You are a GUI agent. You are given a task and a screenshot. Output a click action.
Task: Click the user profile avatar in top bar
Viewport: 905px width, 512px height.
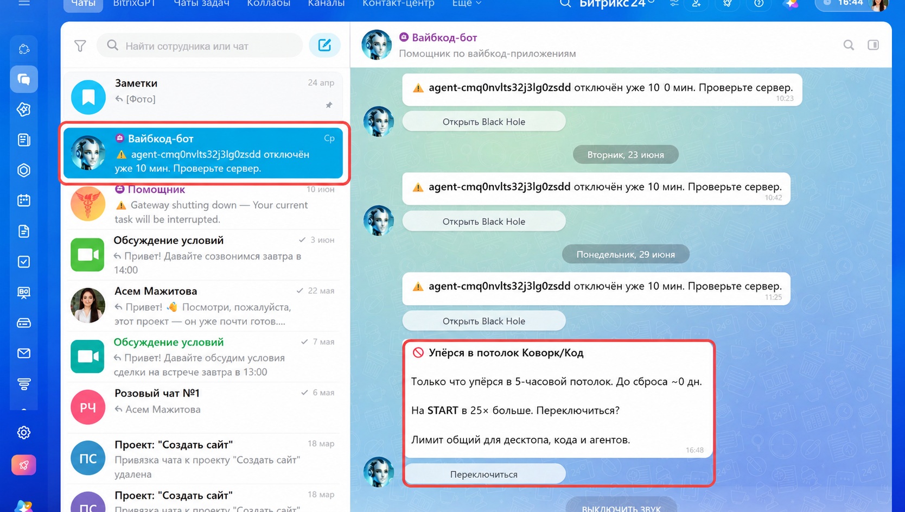pyautogui.click(x=878, y=4)
